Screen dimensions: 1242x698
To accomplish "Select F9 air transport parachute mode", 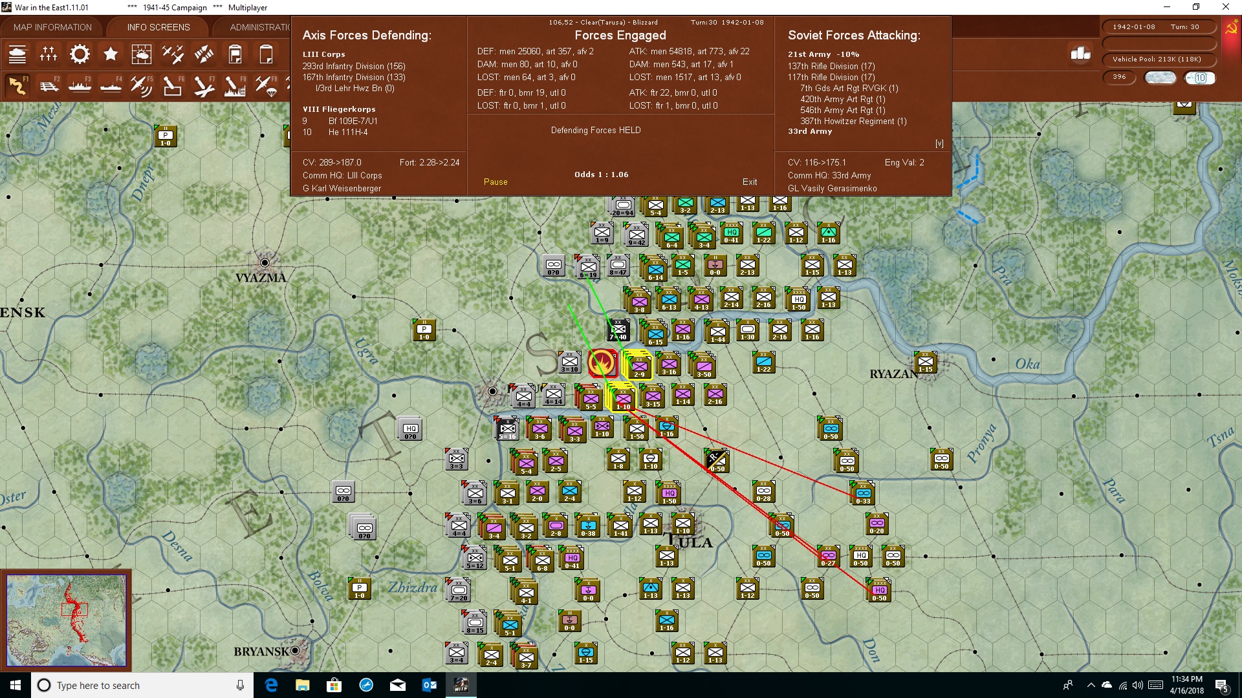I will coord(266,85).
